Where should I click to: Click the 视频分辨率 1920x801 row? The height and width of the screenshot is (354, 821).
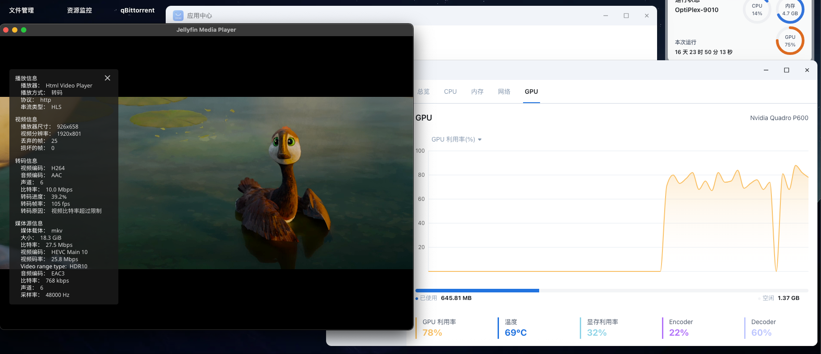(51, 134)
